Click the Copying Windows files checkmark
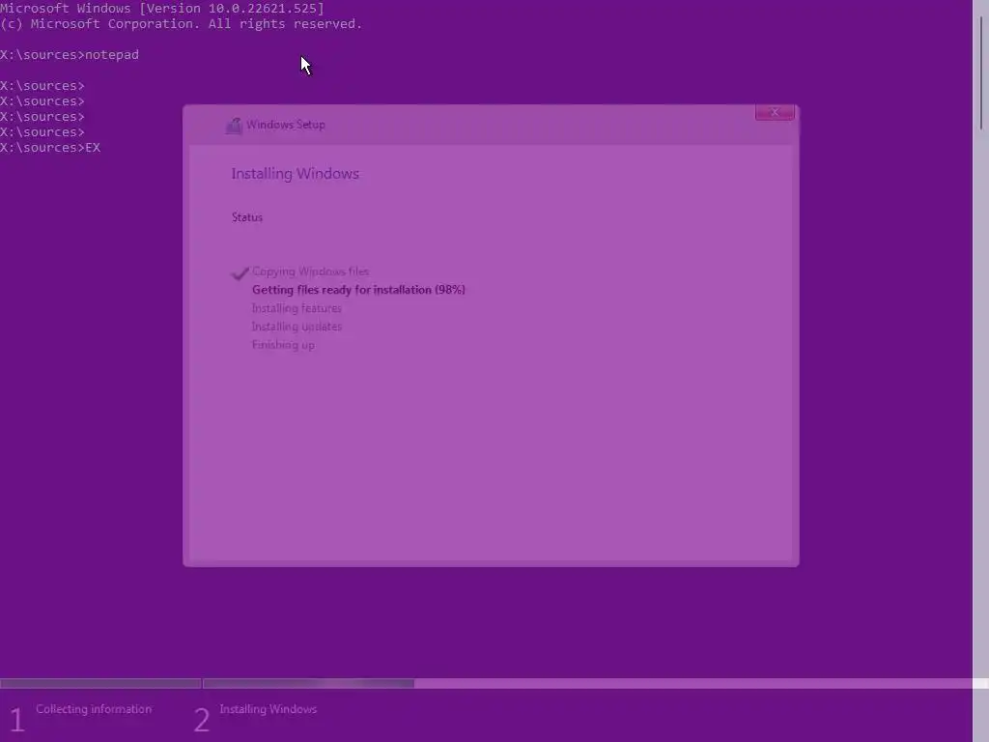989x742 pixels. coord(240,272)
